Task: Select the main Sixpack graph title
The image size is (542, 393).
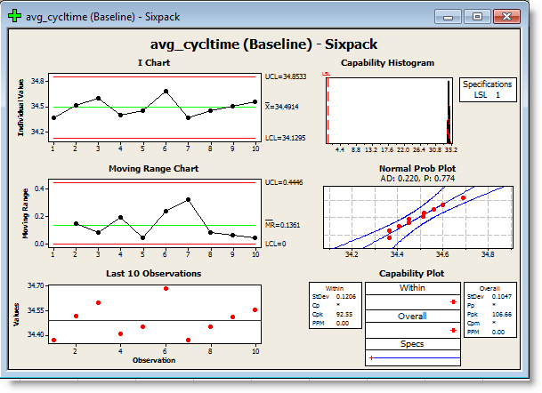Action: click(x=263, y=44)
